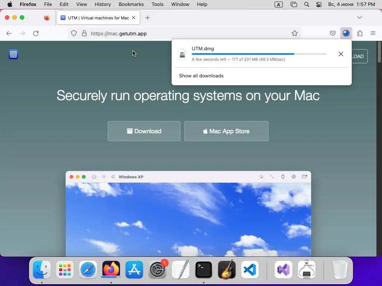This screenshot has width=382, height=286.
Task: Open TextEdit from the Dock
Action: click(181, 270)
